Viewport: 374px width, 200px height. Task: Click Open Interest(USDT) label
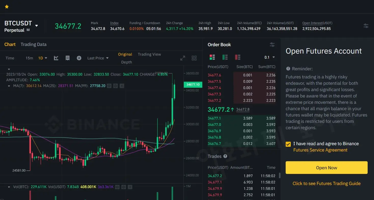coord(317,23)
